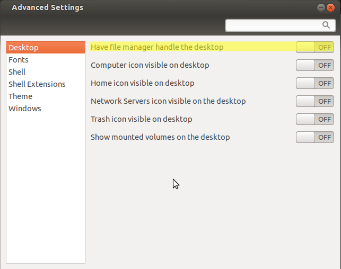Turn on Home icon visible on desktop
This screenshot has width=341, height=269.
click(314, 83)
